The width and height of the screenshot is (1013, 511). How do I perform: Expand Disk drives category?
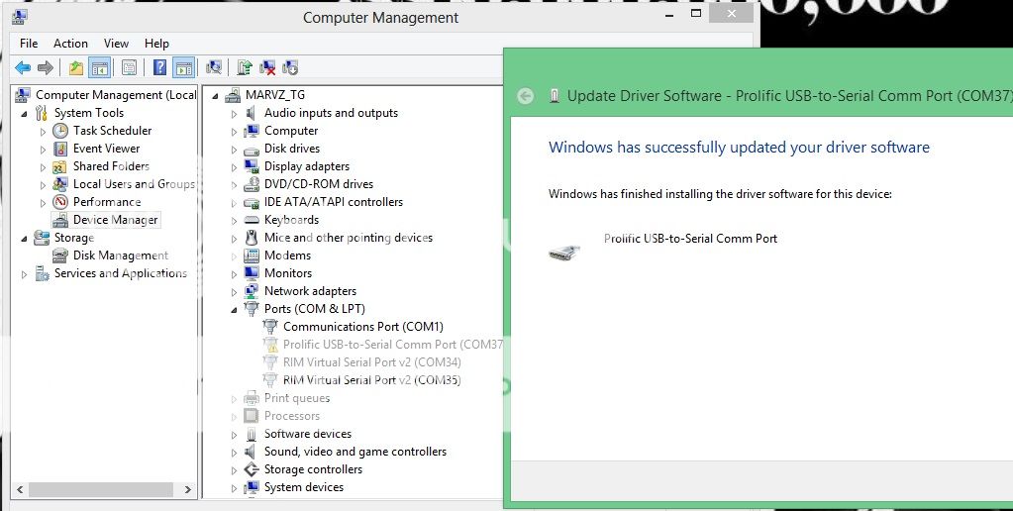(x=234, y=150)
